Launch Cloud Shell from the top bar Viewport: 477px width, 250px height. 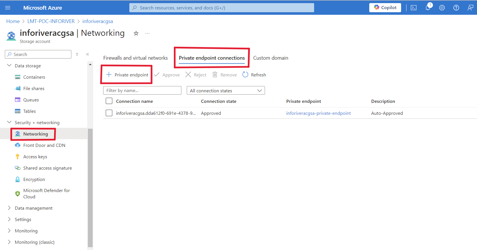click(x=414, y=8)
